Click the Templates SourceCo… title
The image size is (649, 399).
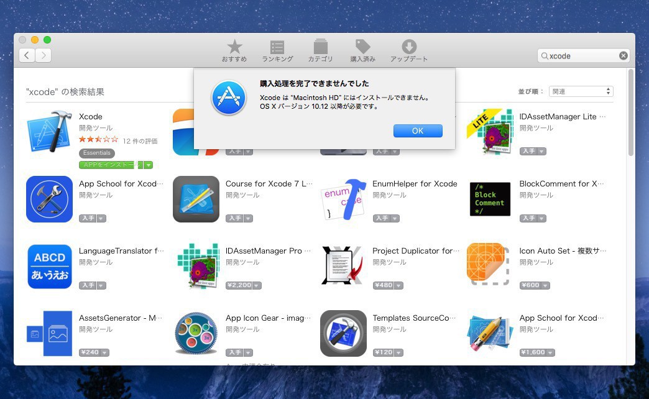click(413, 318)
